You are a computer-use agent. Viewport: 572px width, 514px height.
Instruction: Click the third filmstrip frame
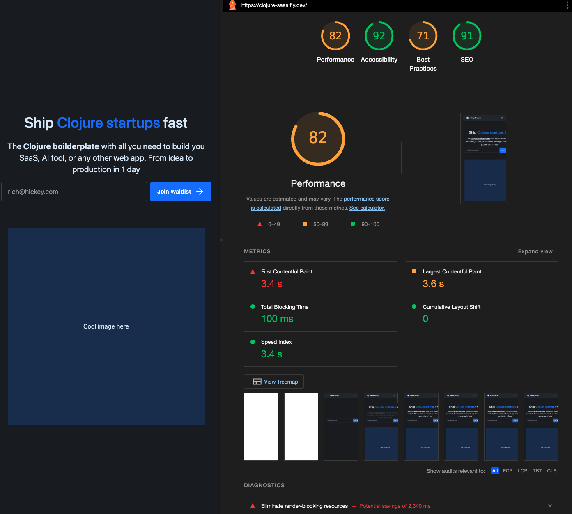[x=341, y=426]
